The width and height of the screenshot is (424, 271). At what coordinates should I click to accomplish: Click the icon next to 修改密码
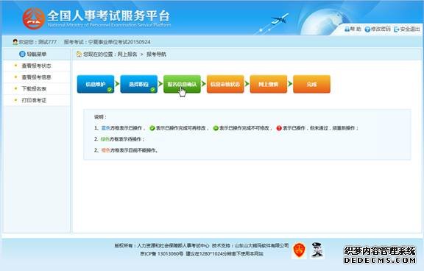367,29
